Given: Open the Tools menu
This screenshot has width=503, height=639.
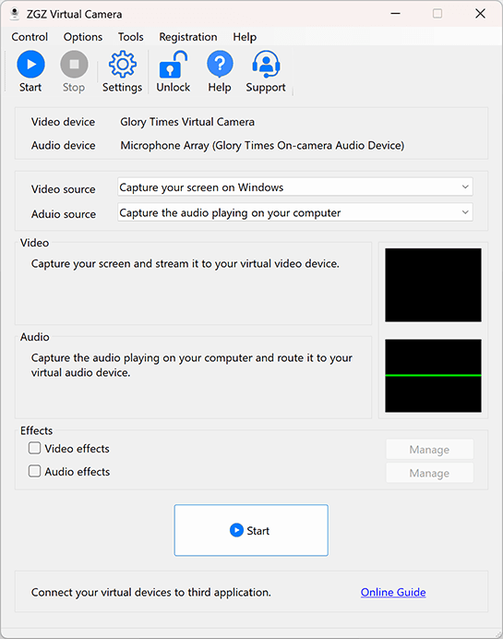Looking at the screenshot, I should pos(131,37).
